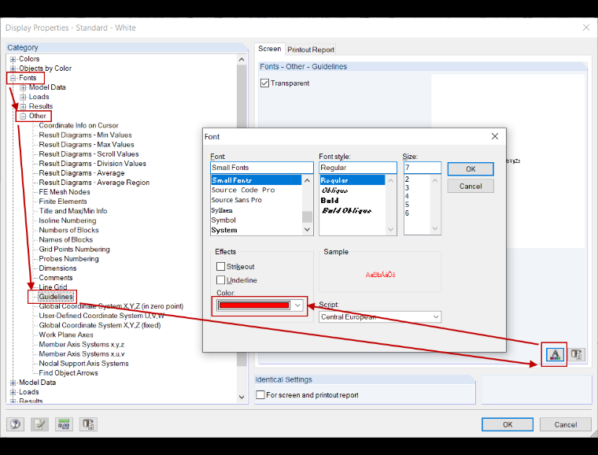Choose Bold font style

pyautogui.click(x=330, y=200)
